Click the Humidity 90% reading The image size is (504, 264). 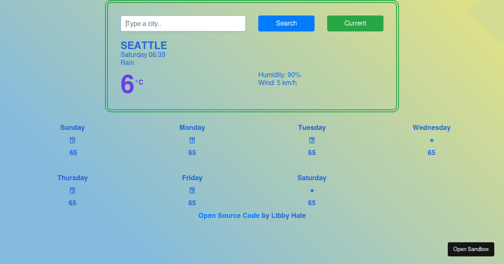pyautogui.click(x=279, y=75)
